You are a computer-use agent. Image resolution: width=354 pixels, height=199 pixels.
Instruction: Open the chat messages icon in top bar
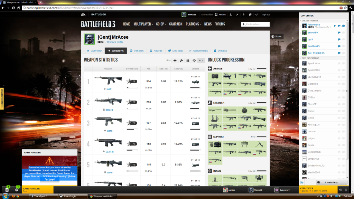click(x=250, y=15)
